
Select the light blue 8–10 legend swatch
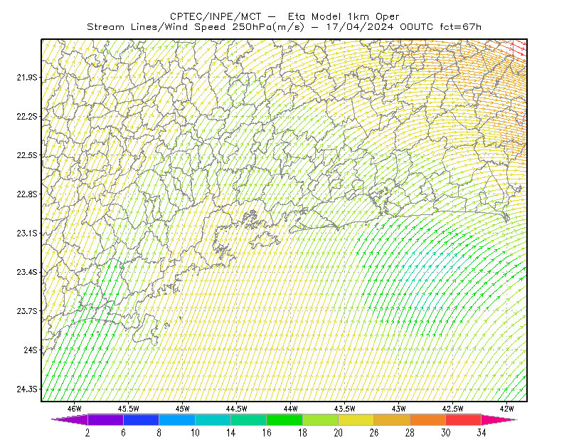point(177,419)
